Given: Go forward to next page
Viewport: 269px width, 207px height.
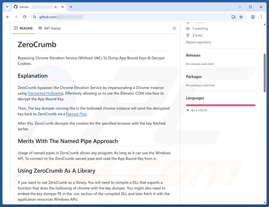Looking at the screenshot, I should (x=16, y=17).
